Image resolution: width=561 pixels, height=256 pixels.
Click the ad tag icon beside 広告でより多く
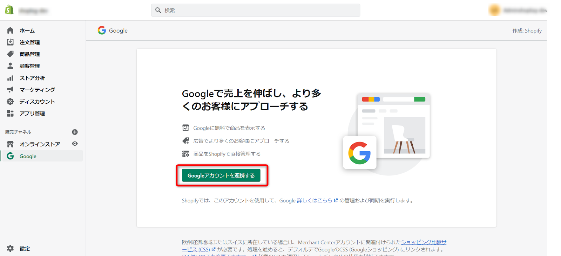[x=185, y=141]
